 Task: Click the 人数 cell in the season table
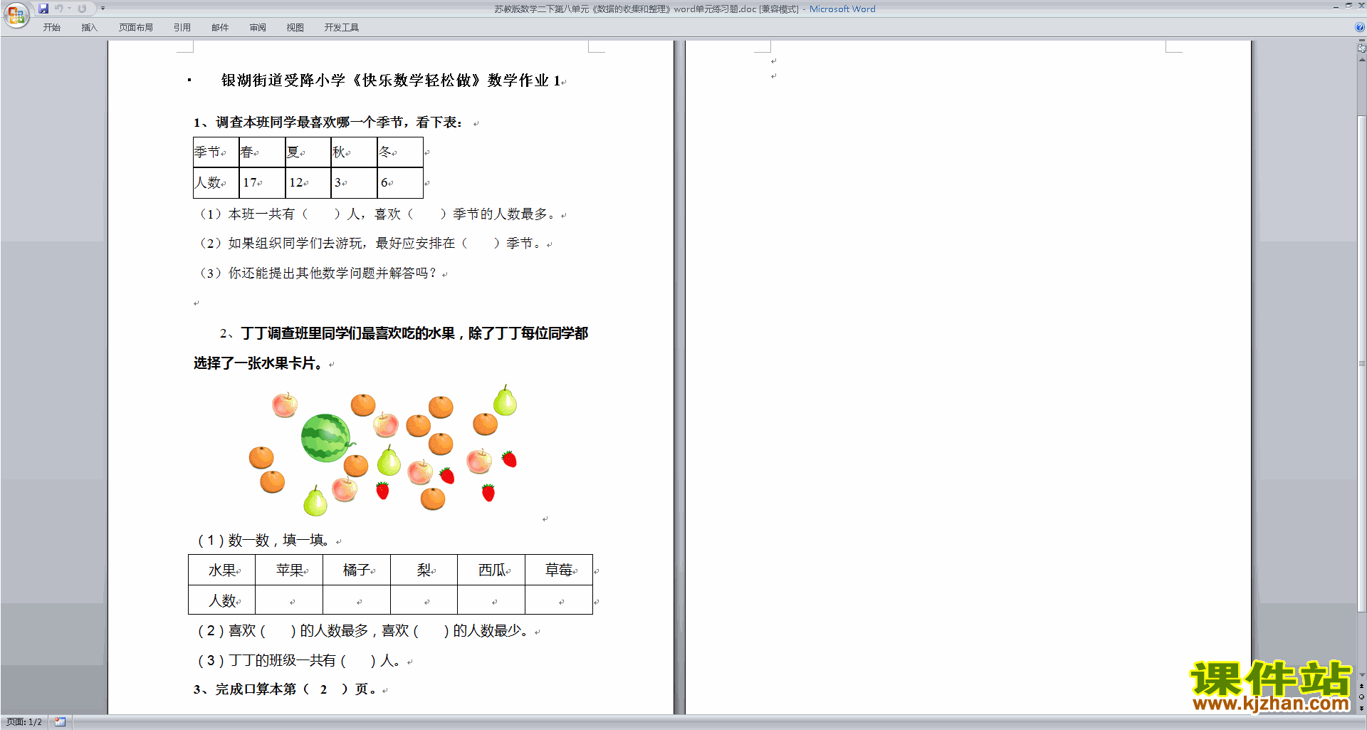click(x=216, y=183)
